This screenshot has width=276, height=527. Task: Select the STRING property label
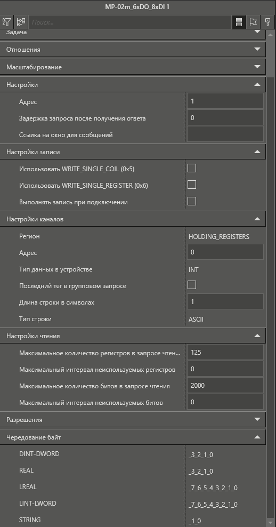(x=30, y=520)
